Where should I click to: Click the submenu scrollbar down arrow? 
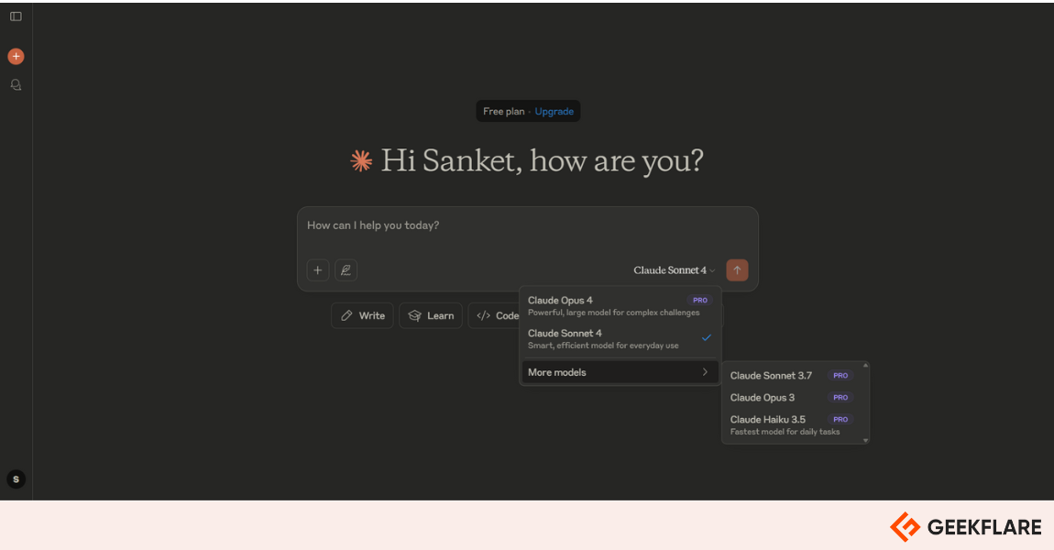click(866, 440)
